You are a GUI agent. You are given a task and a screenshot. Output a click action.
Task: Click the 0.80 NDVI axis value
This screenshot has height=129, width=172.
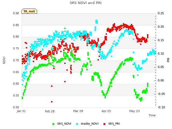16,37
